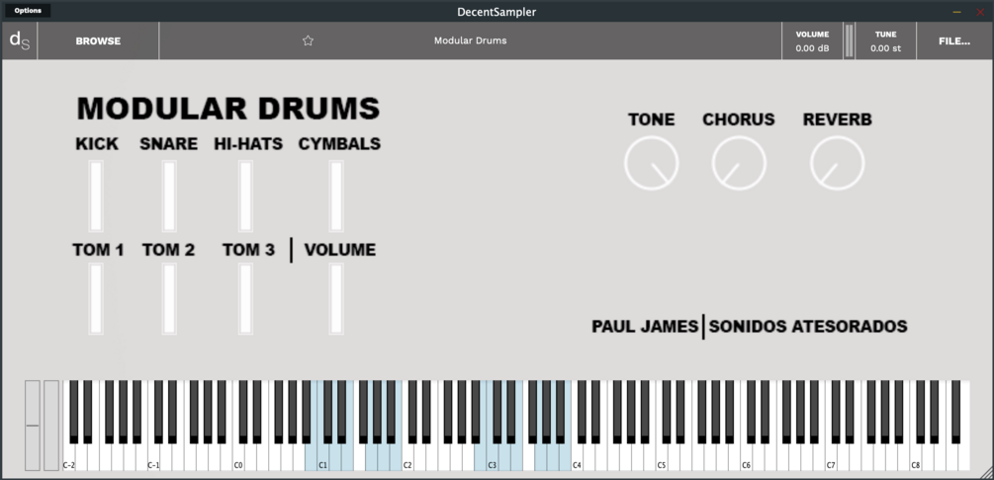Click the SONIDOS ATESORADOS text

[808, 327]
